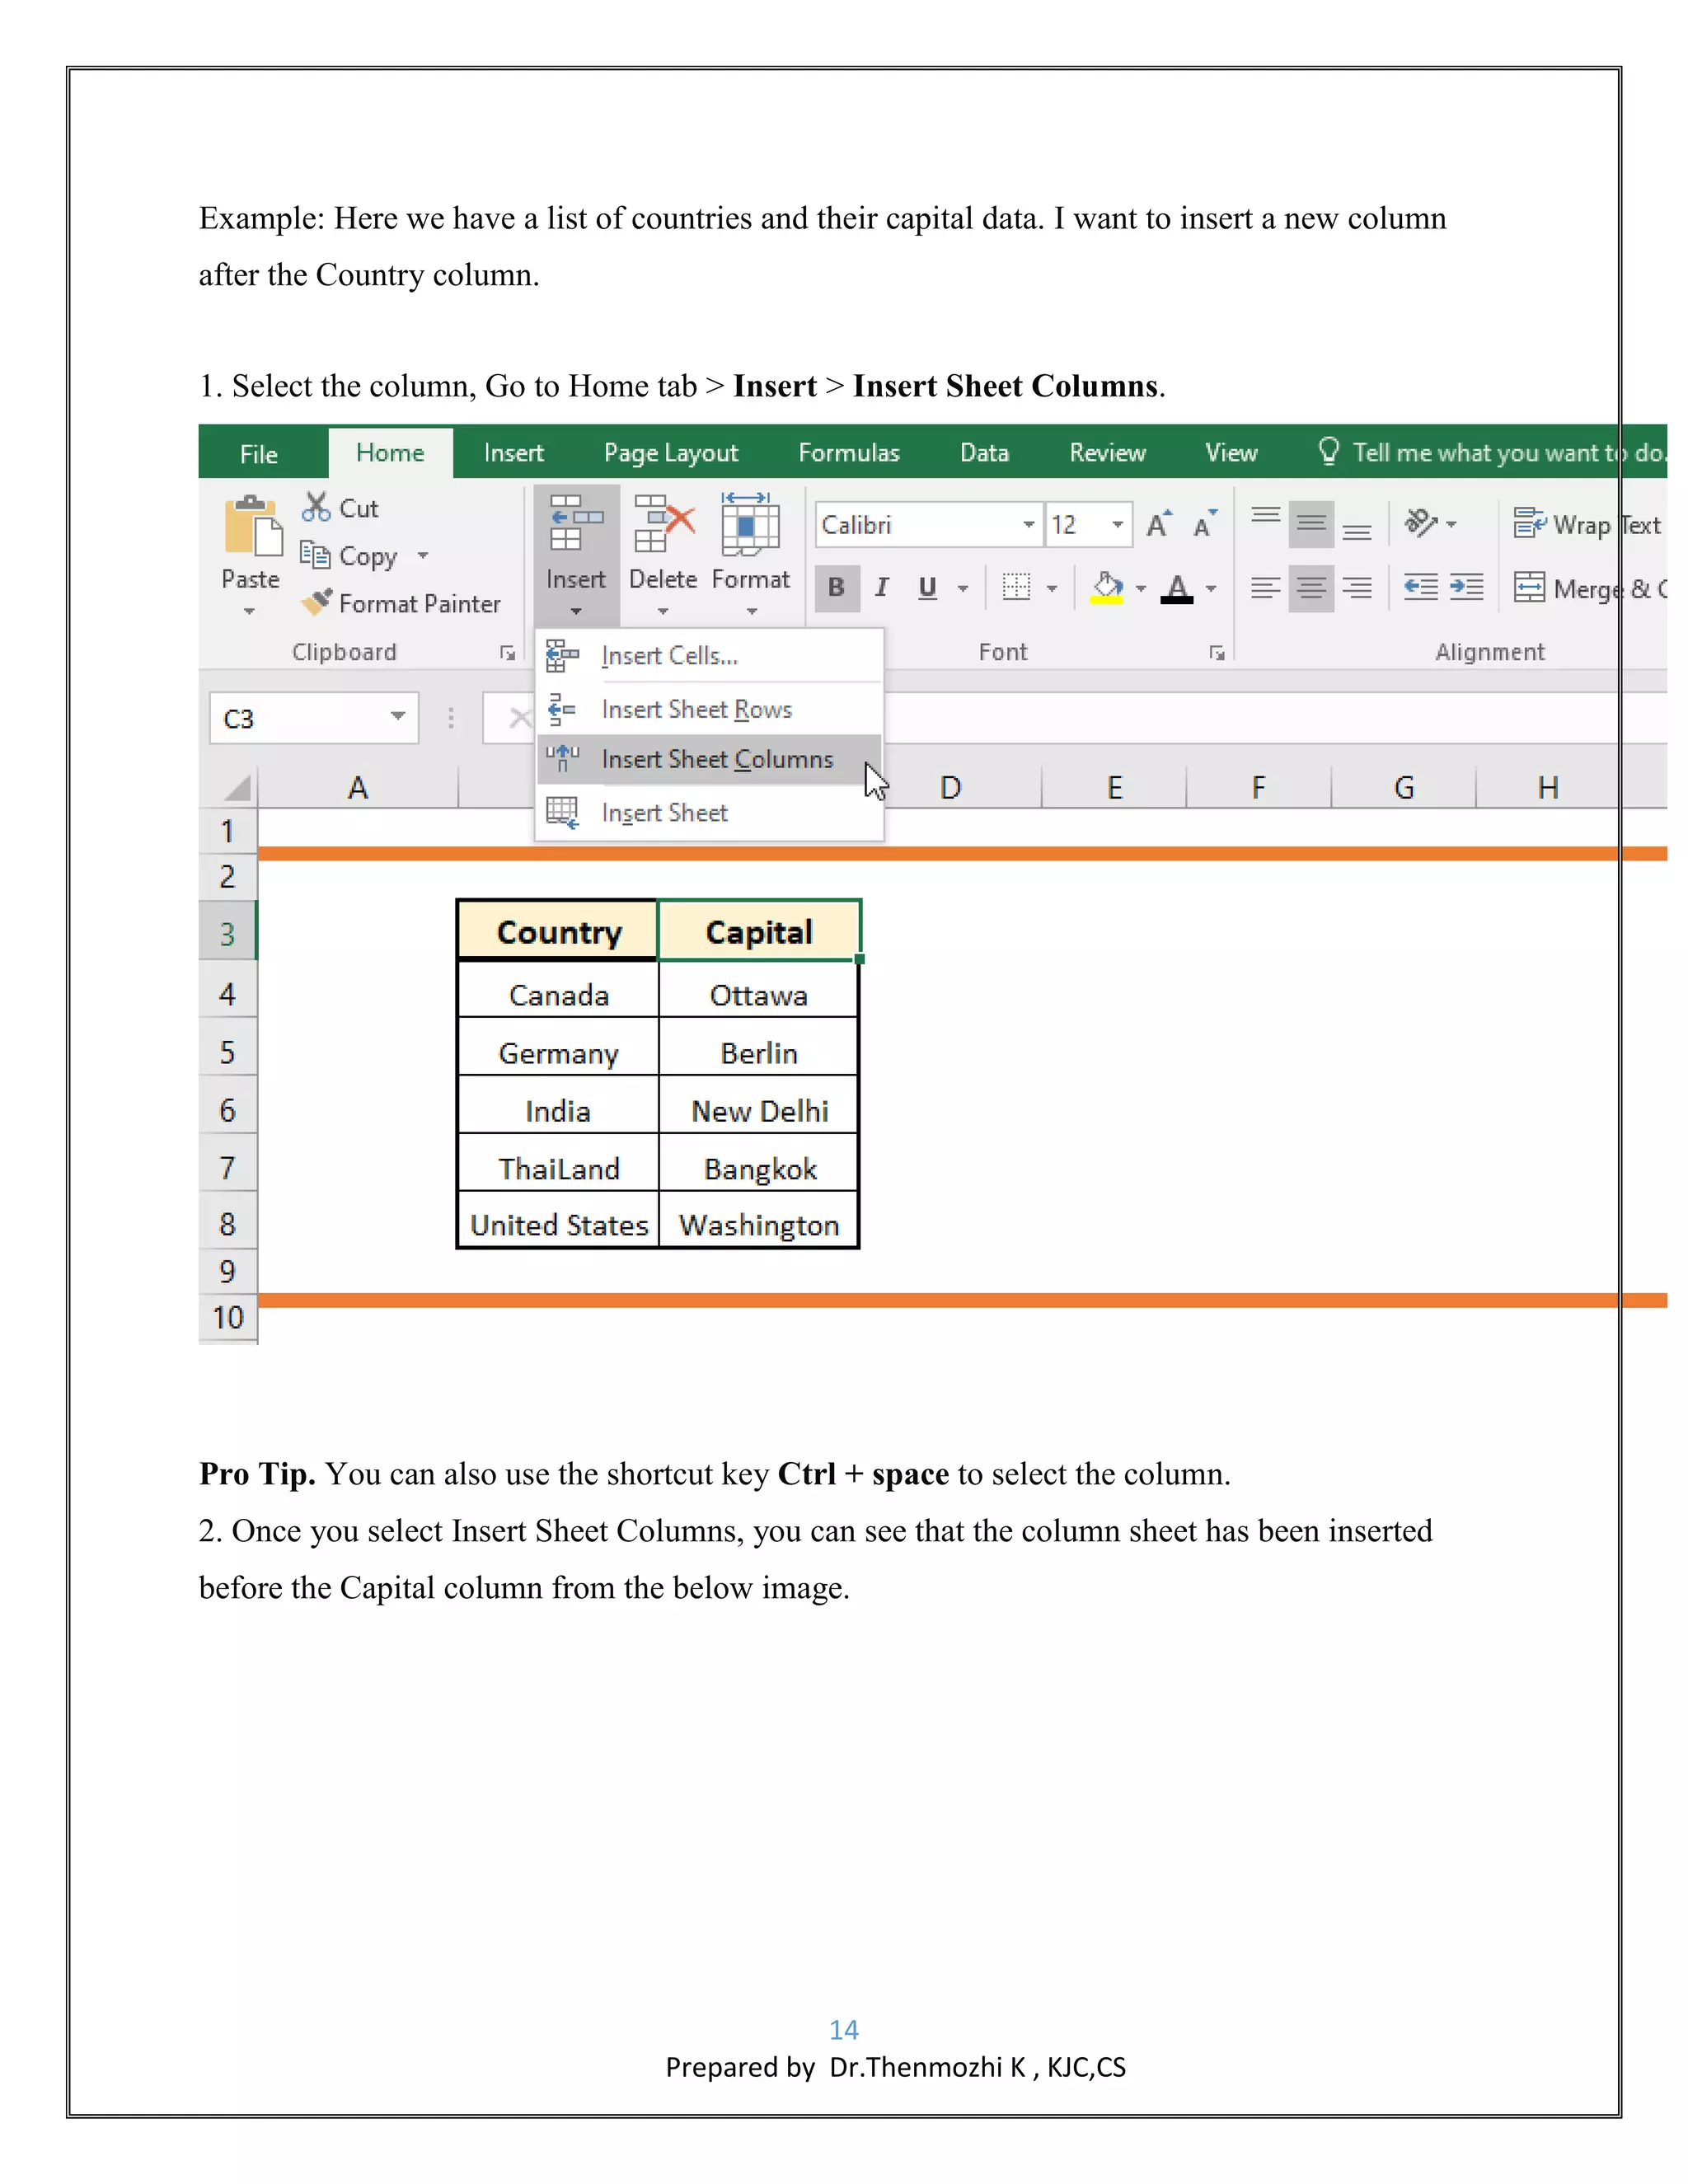
Task: Switch to the Home tab
Action: pos(390,453)
